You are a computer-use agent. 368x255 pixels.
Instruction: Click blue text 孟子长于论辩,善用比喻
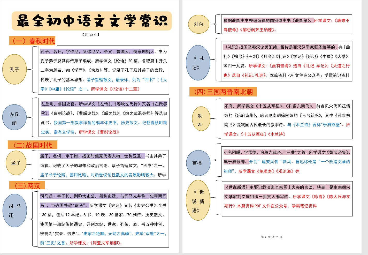[64, 175]
